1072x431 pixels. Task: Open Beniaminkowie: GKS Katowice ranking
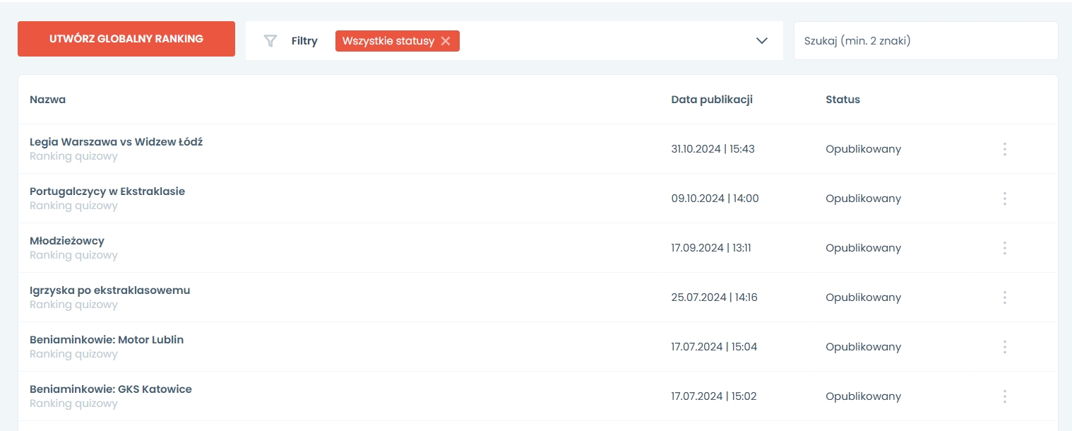point(111,389)
